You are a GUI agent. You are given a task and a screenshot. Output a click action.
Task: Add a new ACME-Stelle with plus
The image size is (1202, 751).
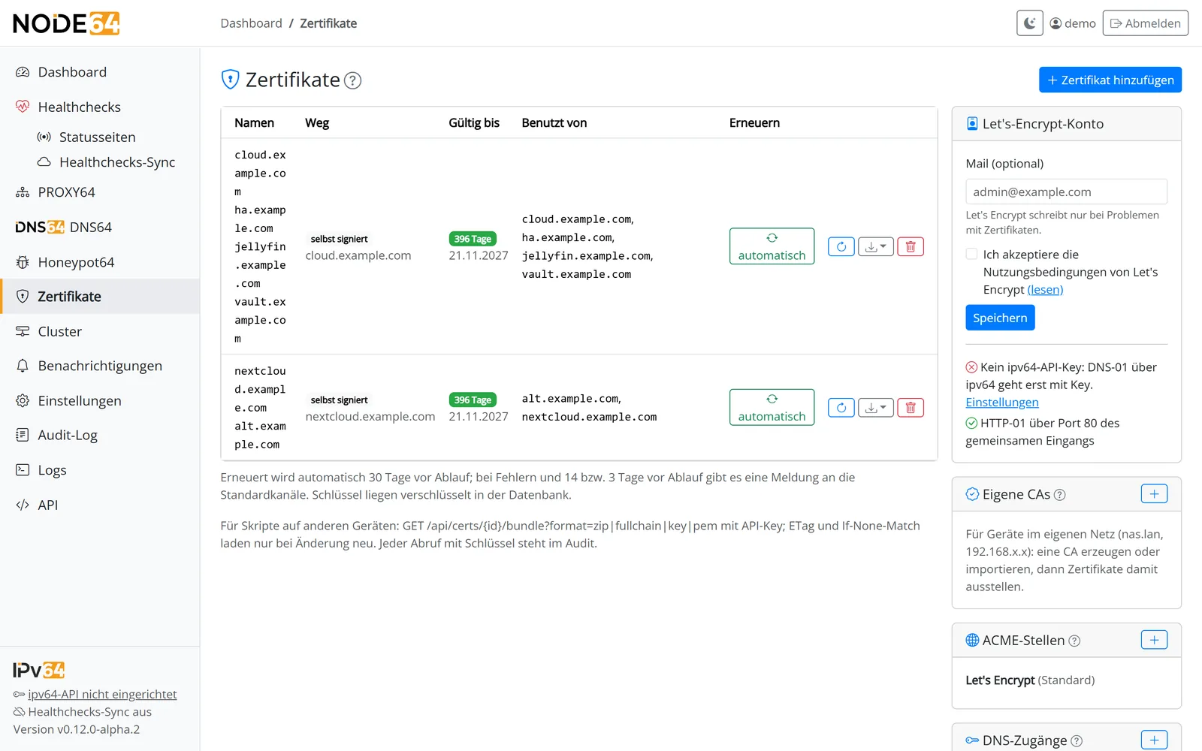(1154, 640)
